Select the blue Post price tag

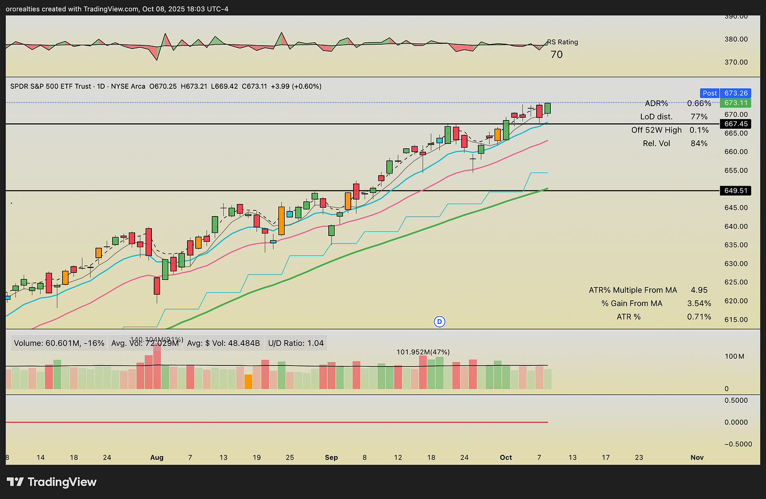710,93
